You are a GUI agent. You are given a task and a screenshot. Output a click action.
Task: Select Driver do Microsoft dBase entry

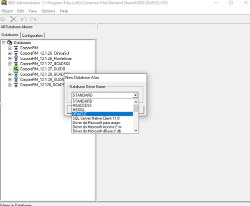coord(103,131)
